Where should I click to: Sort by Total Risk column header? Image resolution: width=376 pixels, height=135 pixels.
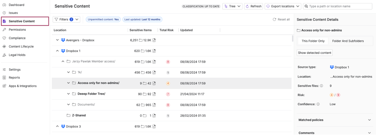tap(166, 30)
